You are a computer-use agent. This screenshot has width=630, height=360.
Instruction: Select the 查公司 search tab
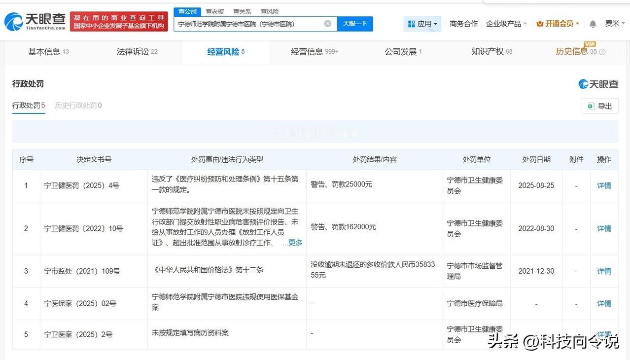pyautogui.click(x=187, y=11)
